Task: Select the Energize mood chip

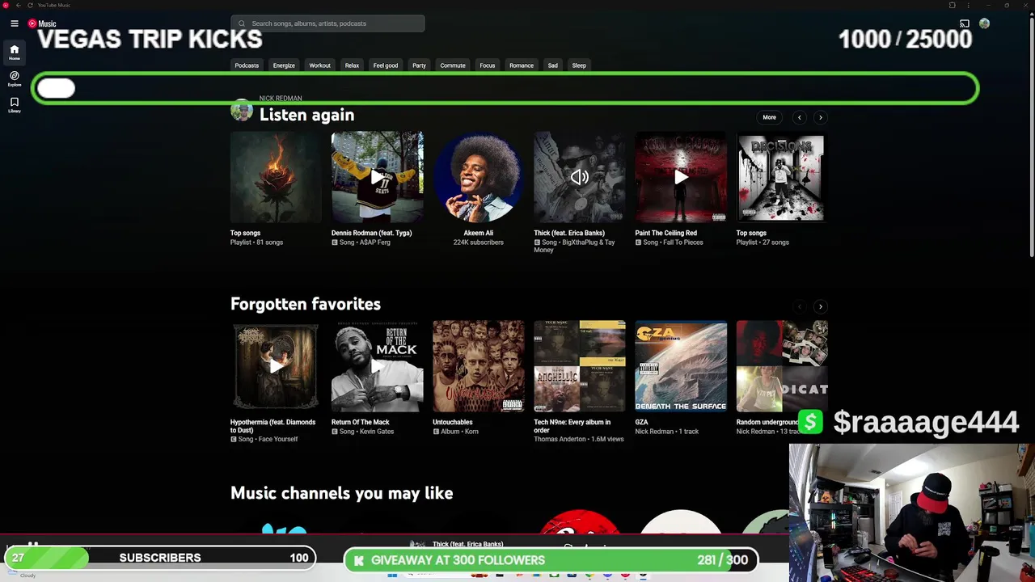Action: pos(284,65)
